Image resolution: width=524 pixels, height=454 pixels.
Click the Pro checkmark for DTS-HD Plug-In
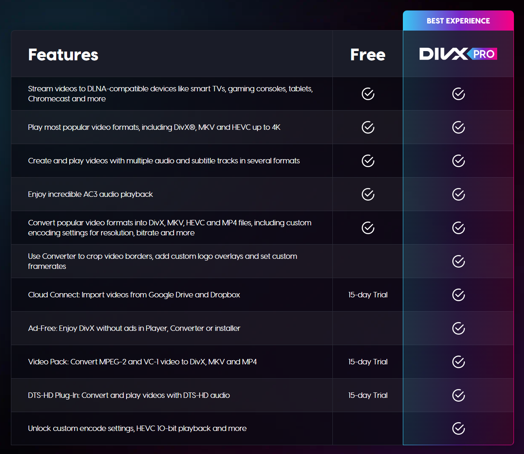click(458, 395)
